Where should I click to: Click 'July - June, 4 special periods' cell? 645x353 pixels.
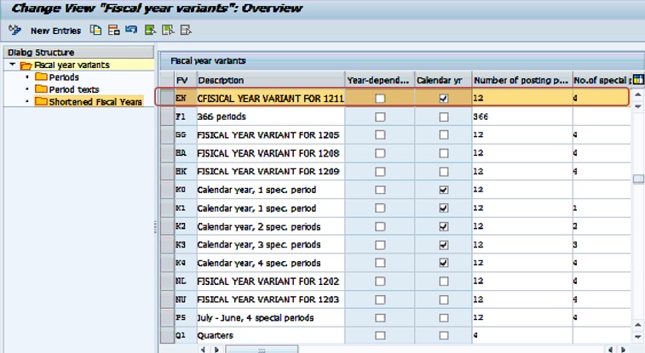(x=270, y=318)
